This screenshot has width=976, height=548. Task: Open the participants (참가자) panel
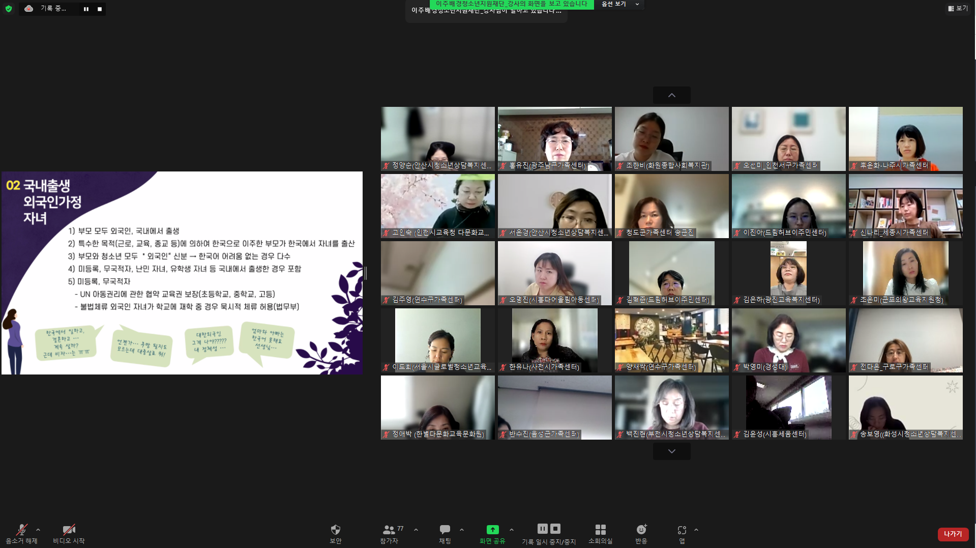click(389, 530)
